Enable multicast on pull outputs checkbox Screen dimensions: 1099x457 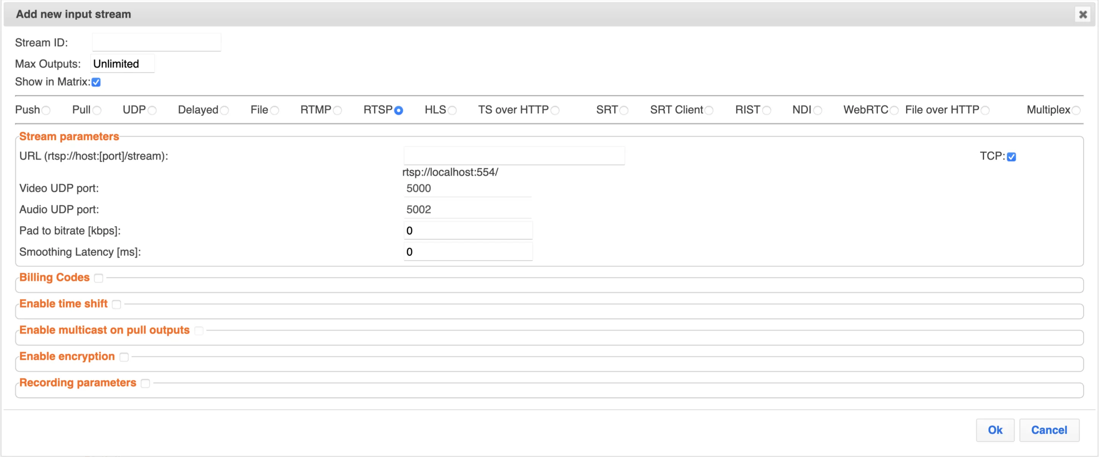click(199, 331)
